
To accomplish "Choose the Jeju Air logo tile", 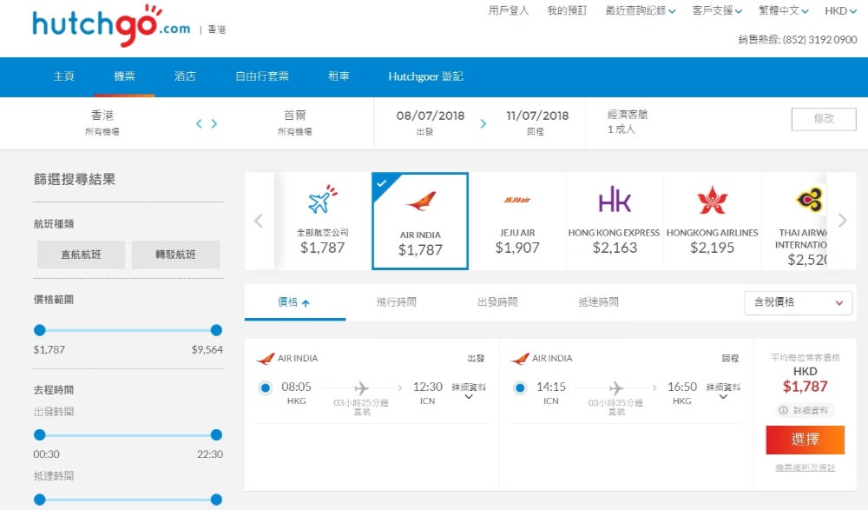I will (x=517, y=201).
